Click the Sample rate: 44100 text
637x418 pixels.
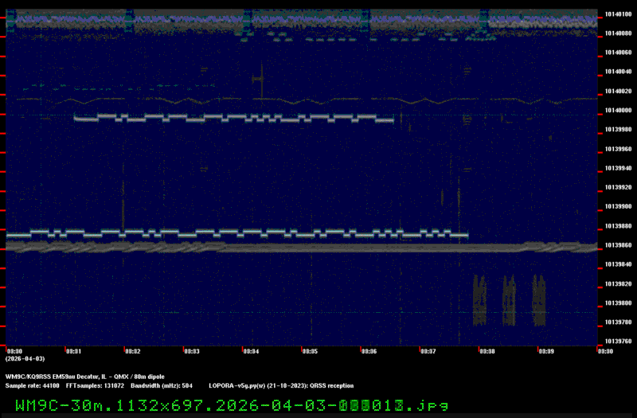[x=32, y=386]
